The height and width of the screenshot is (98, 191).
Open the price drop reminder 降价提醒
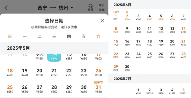point(102,8)
